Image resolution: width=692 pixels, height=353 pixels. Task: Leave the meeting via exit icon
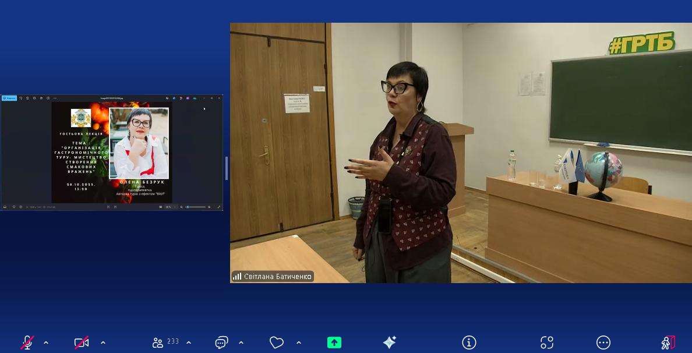[668, 343]
